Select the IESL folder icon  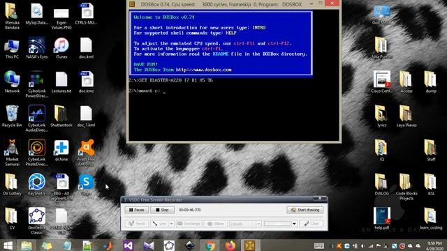coord(431,184)
